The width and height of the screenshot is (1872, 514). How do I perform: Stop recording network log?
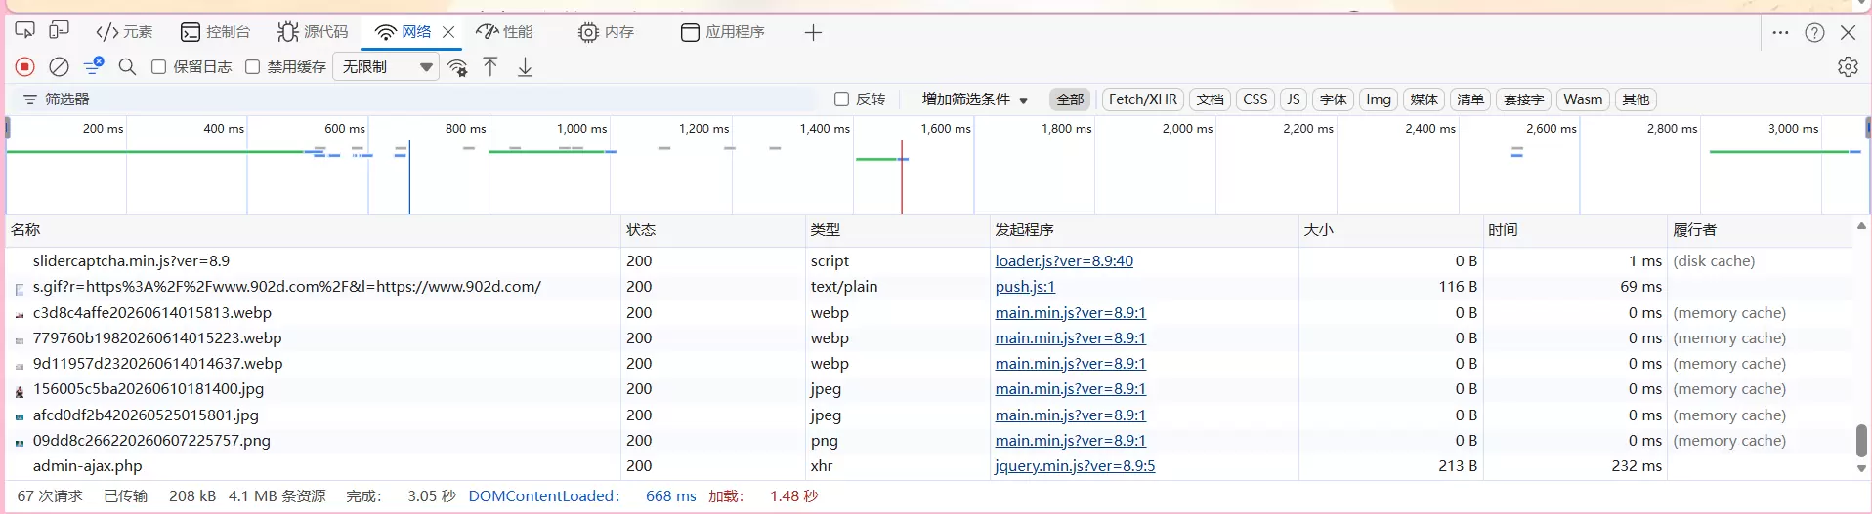click(25, 66)
